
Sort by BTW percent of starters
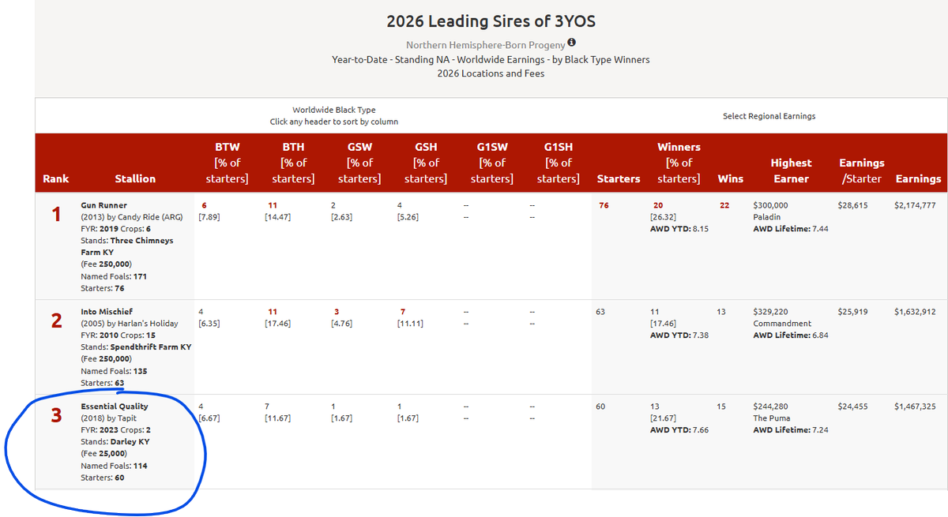[228, 163]
